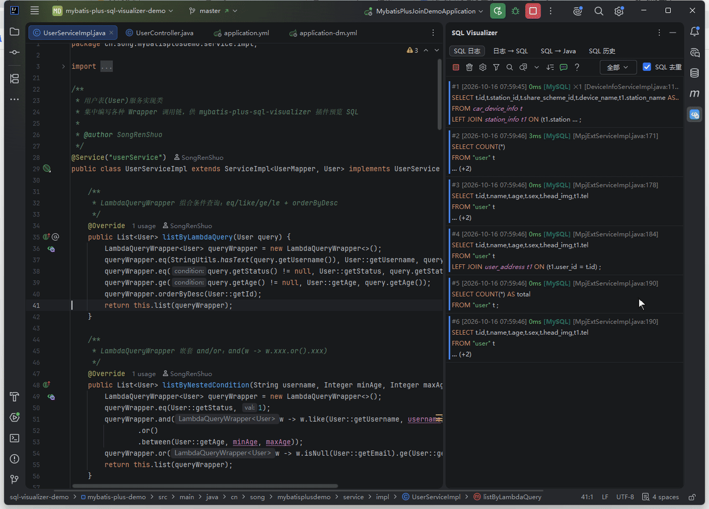Open the master branch dropdown

[x=213, y=11]
